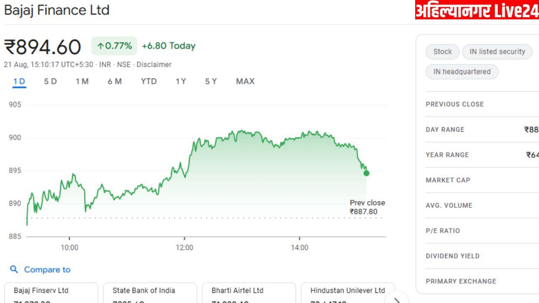Open the 1Y chart range
539x303 pixels.
pos(181,82)
